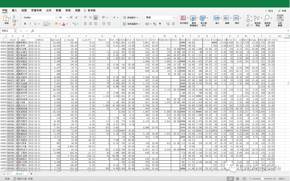Switch to Normal view in status bar
Image resolution: width=290 pixels, height=181 pixels.
pyautogui.click(x=231, y=178)
